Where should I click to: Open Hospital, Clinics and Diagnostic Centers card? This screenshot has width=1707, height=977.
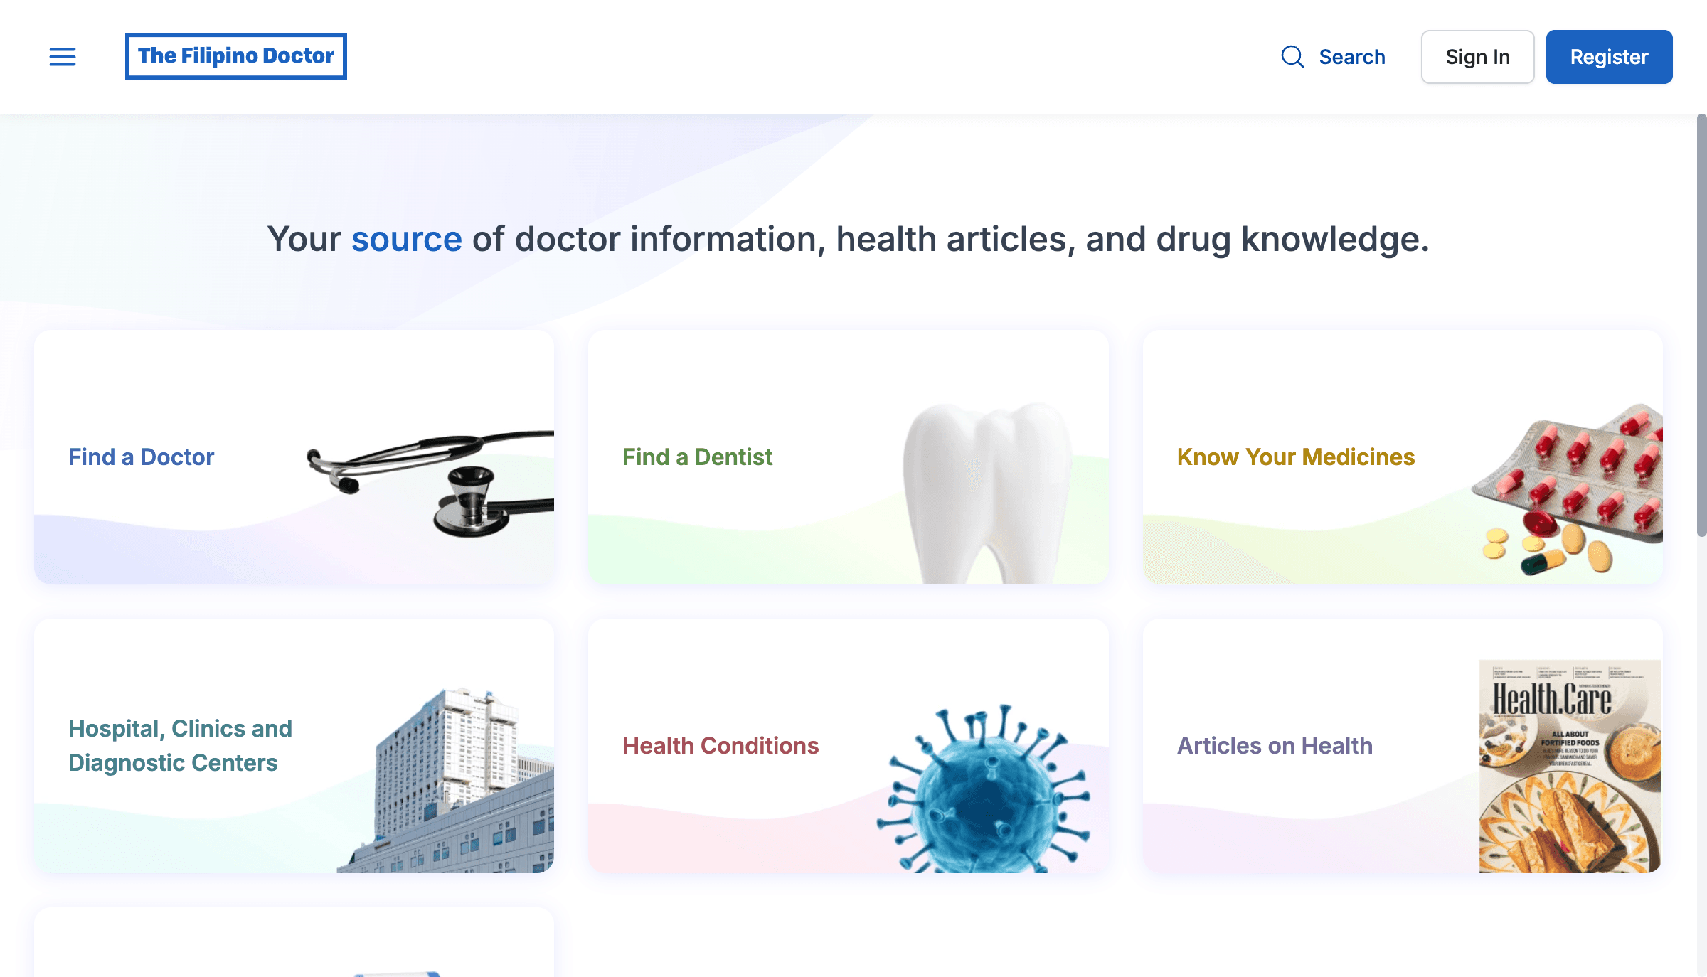tap(294, 746)
